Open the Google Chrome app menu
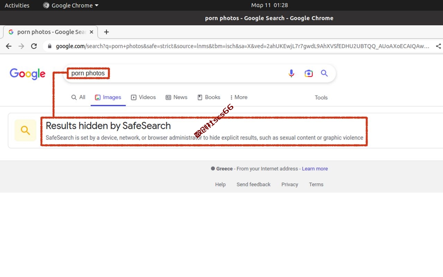 pos(71,5)
